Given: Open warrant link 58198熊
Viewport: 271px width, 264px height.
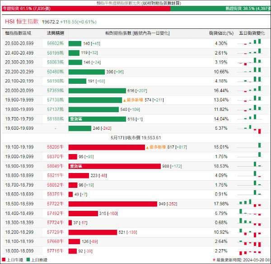Looking at the screenshot, I should click(56, 81).
